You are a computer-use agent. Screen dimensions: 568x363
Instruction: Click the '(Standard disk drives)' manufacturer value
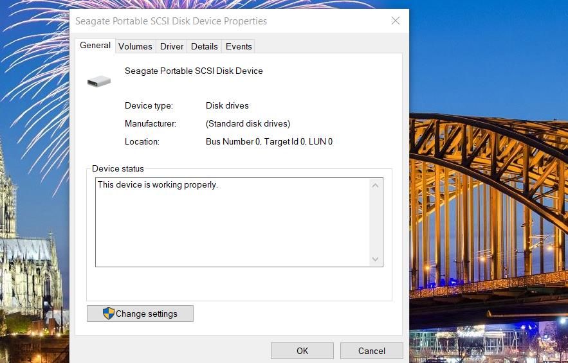248,123
